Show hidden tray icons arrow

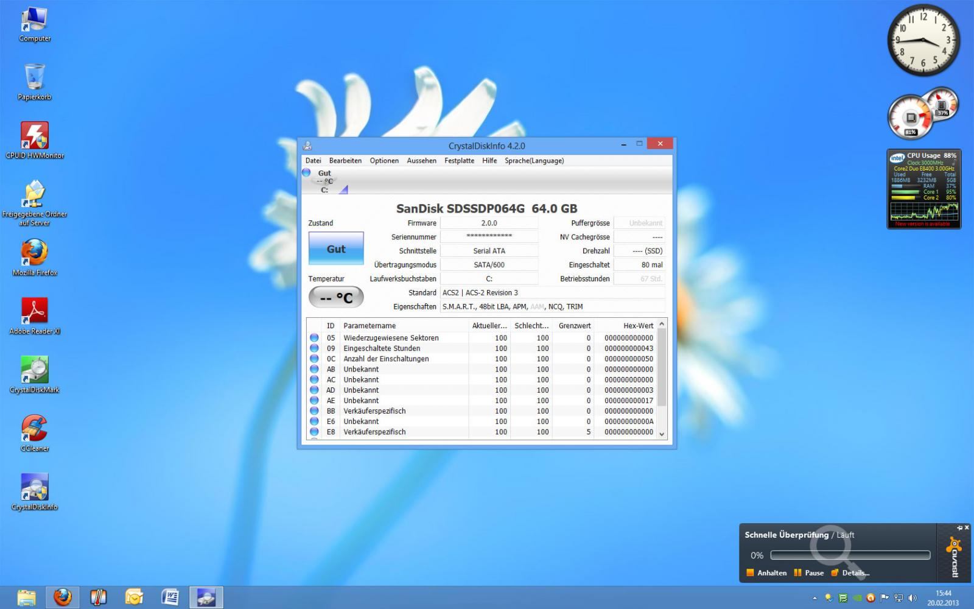coord(815,598)
